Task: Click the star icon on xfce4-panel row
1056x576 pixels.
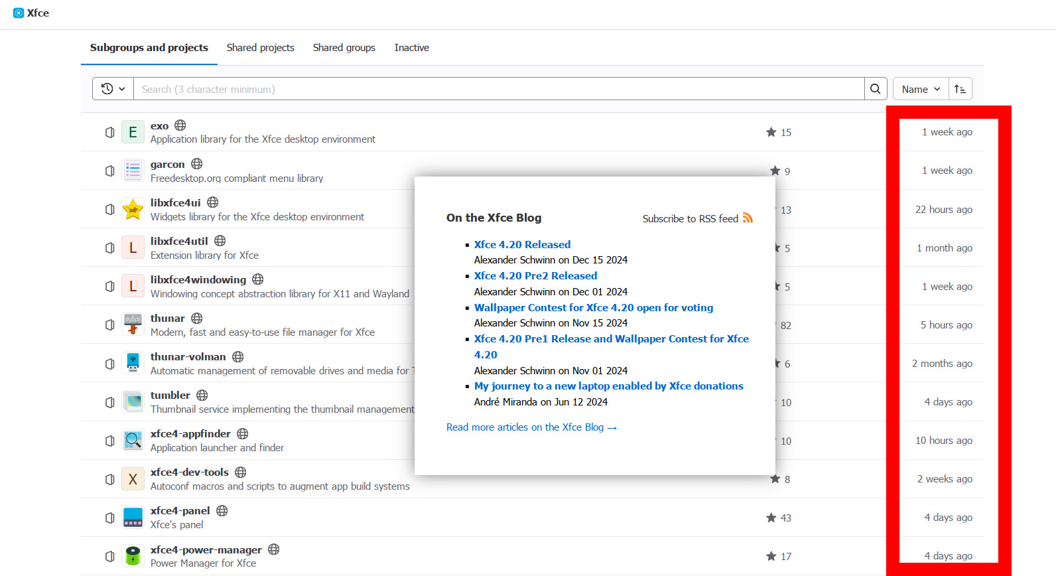Action: pos(771,518)
